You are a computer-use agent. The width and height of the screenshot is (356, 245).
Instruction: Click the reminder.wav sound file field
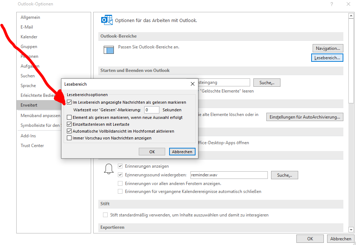click(229, 175)
